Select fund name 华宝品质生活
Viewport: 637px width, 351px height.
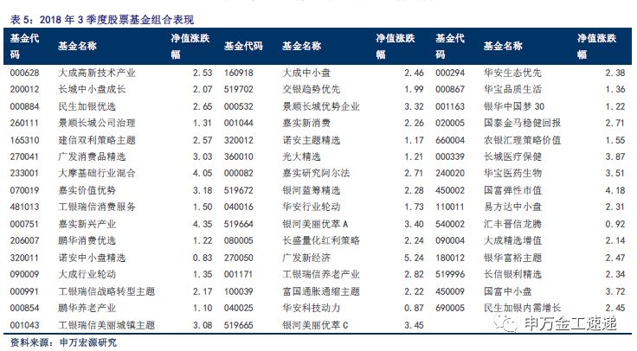(x=512, y=89)
